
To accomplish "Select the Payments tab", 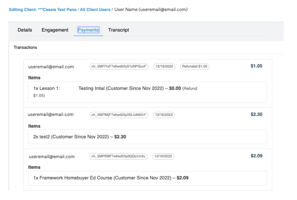I will coord(88,30).
